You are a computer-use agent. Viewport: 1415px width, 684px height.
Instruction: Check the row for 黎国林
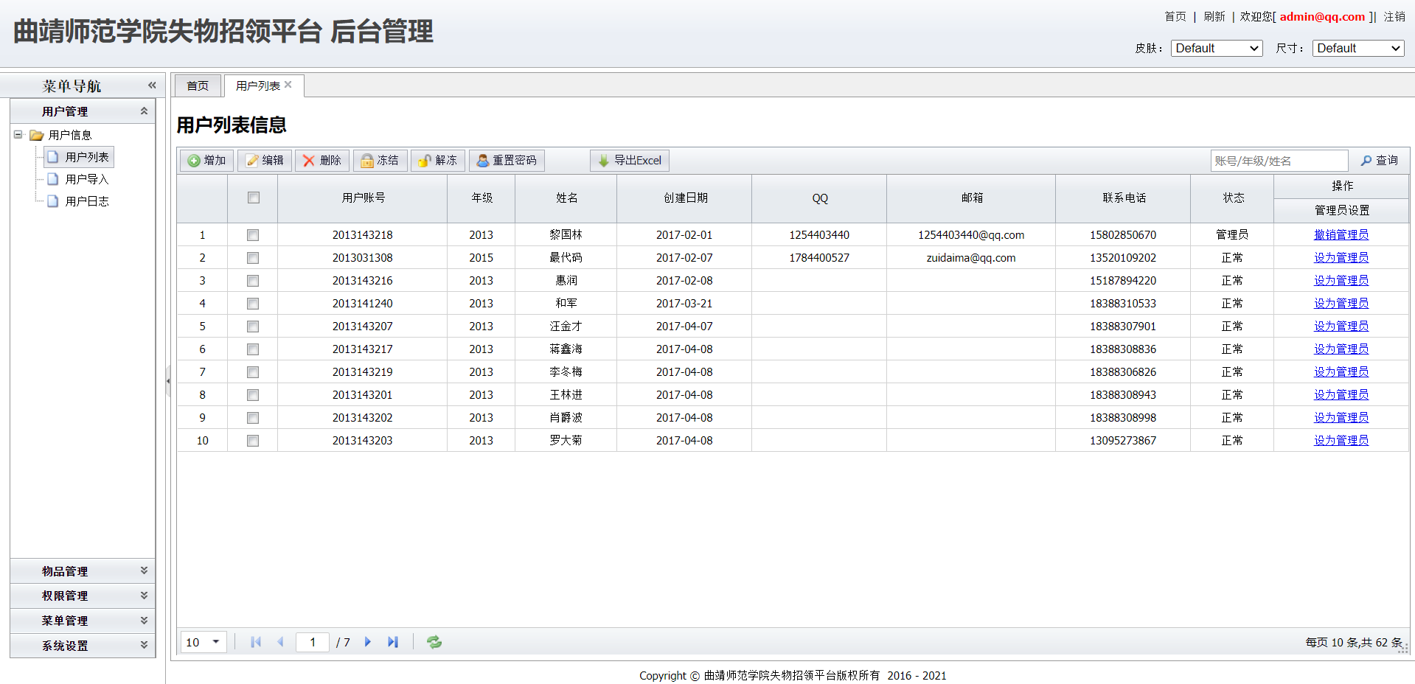pos(253,235)
